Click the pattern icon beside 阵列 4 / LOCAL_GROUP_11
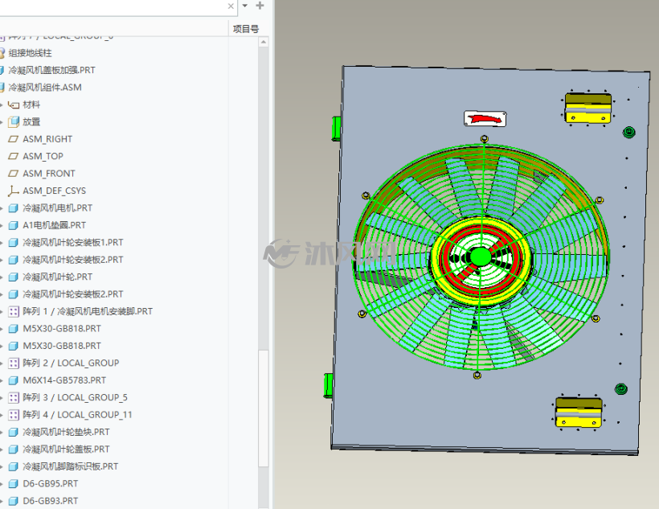This screenshot has width=659, height=509. [14, 415]
